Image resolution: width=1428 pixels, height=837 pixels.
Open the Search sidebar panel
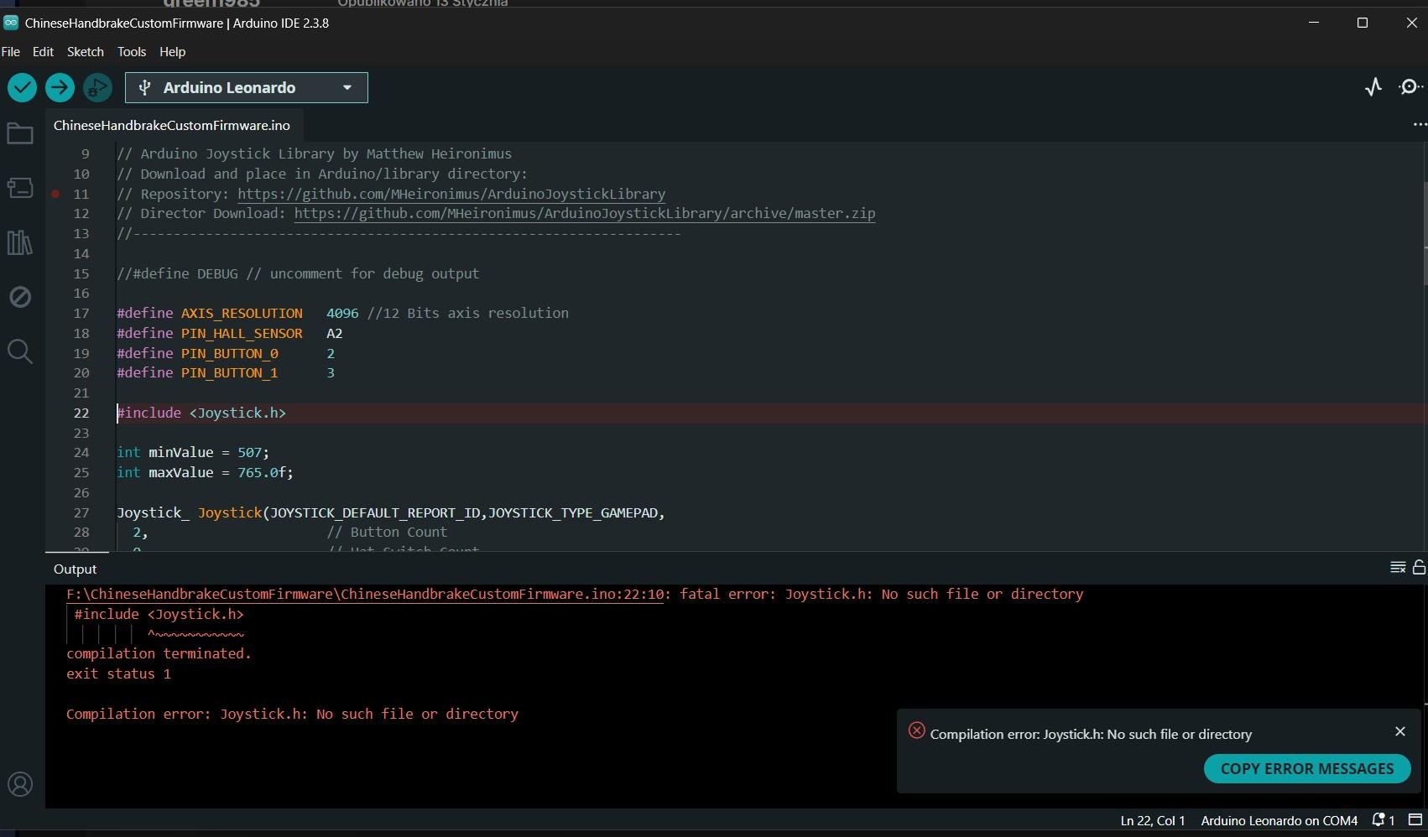20,351
